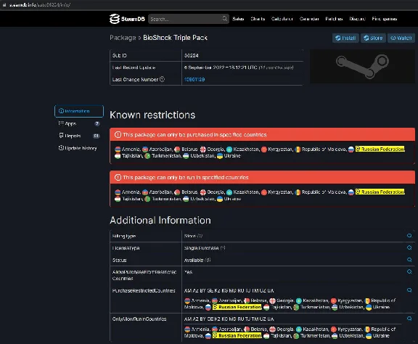Image resolution: width=418 pixels, height=344 pixels.
Task: Click the Sub ID value 36224
Action: click(191, 55)
